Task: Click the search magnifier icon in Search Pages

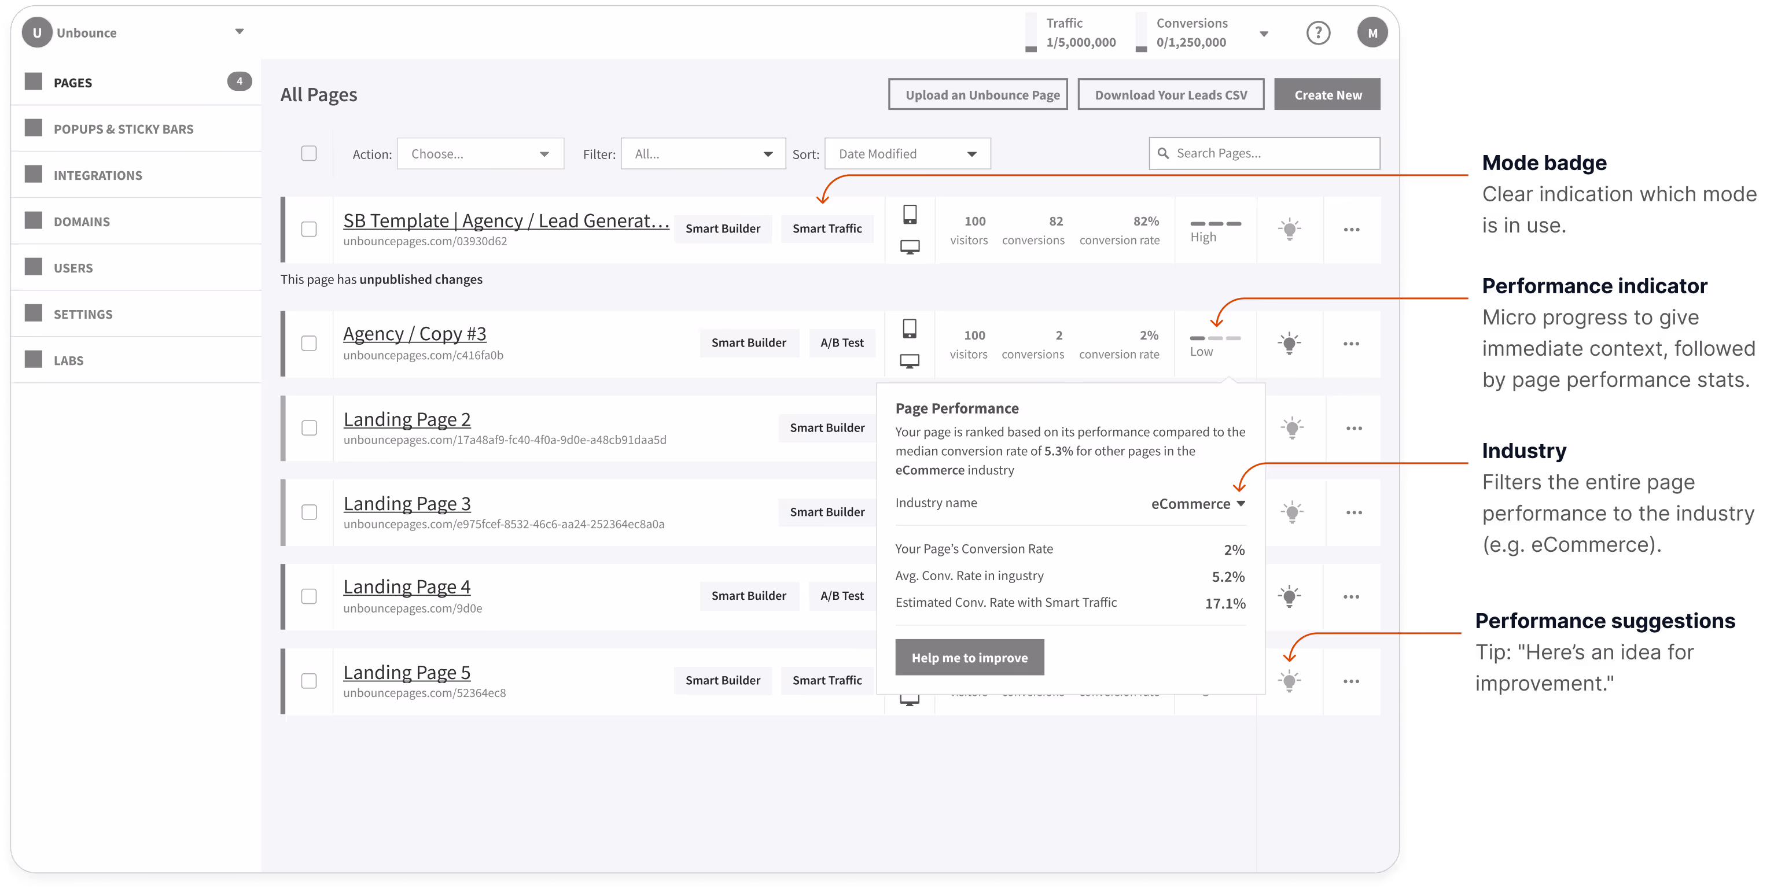Action: coord(1163,153)
